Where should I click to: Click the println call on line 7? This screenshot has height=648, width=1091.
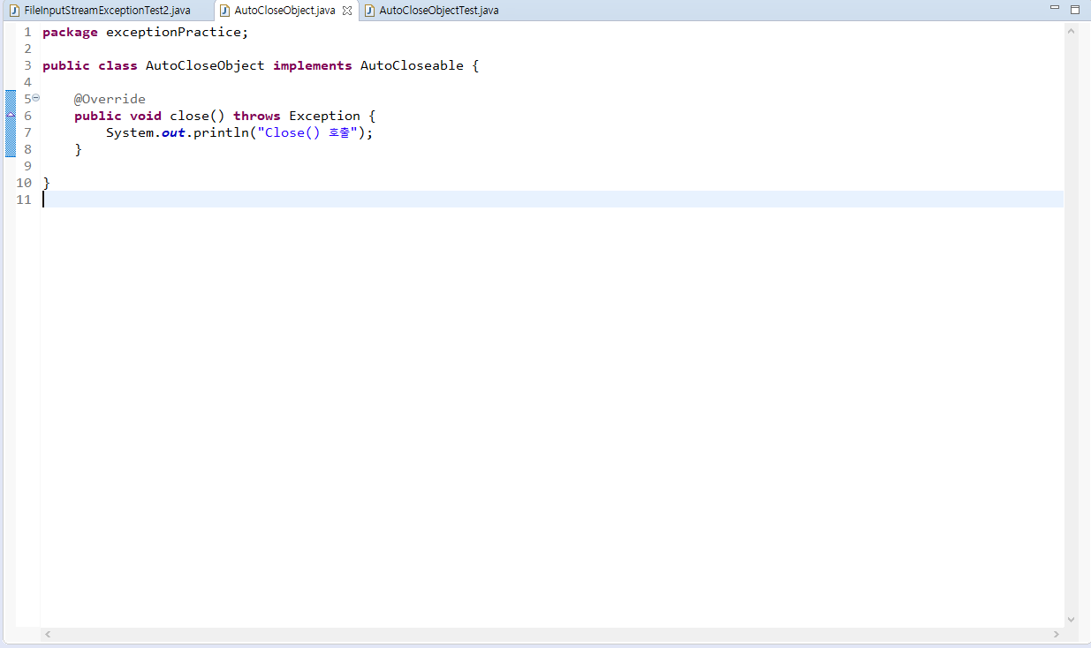(221, 132)
